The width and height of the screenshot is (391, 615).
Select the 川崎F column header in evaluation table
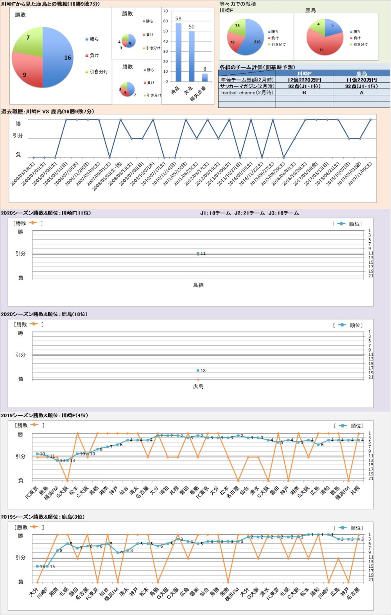304,73
